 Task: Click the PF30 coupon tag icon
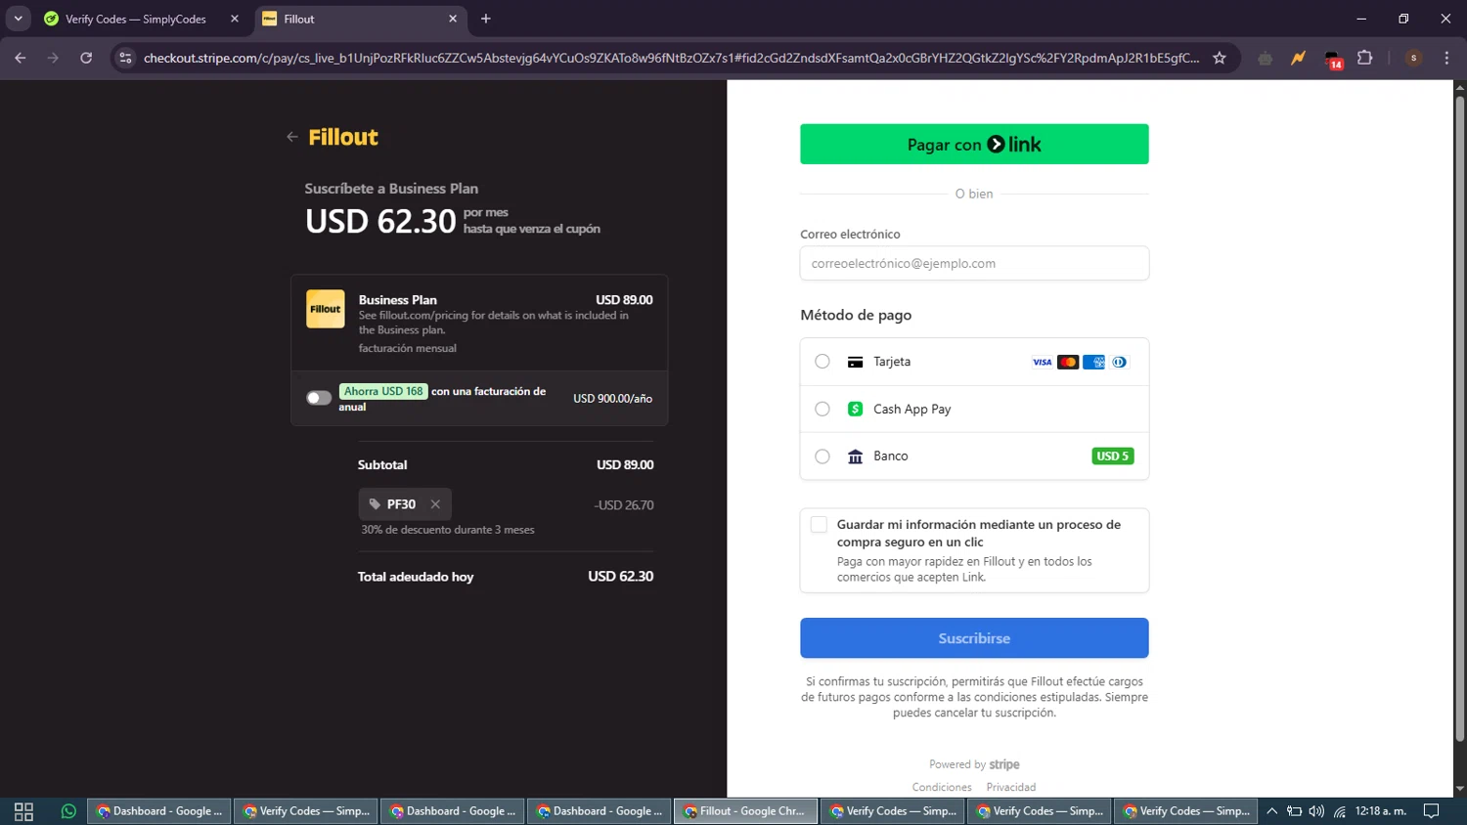[375, 504]
